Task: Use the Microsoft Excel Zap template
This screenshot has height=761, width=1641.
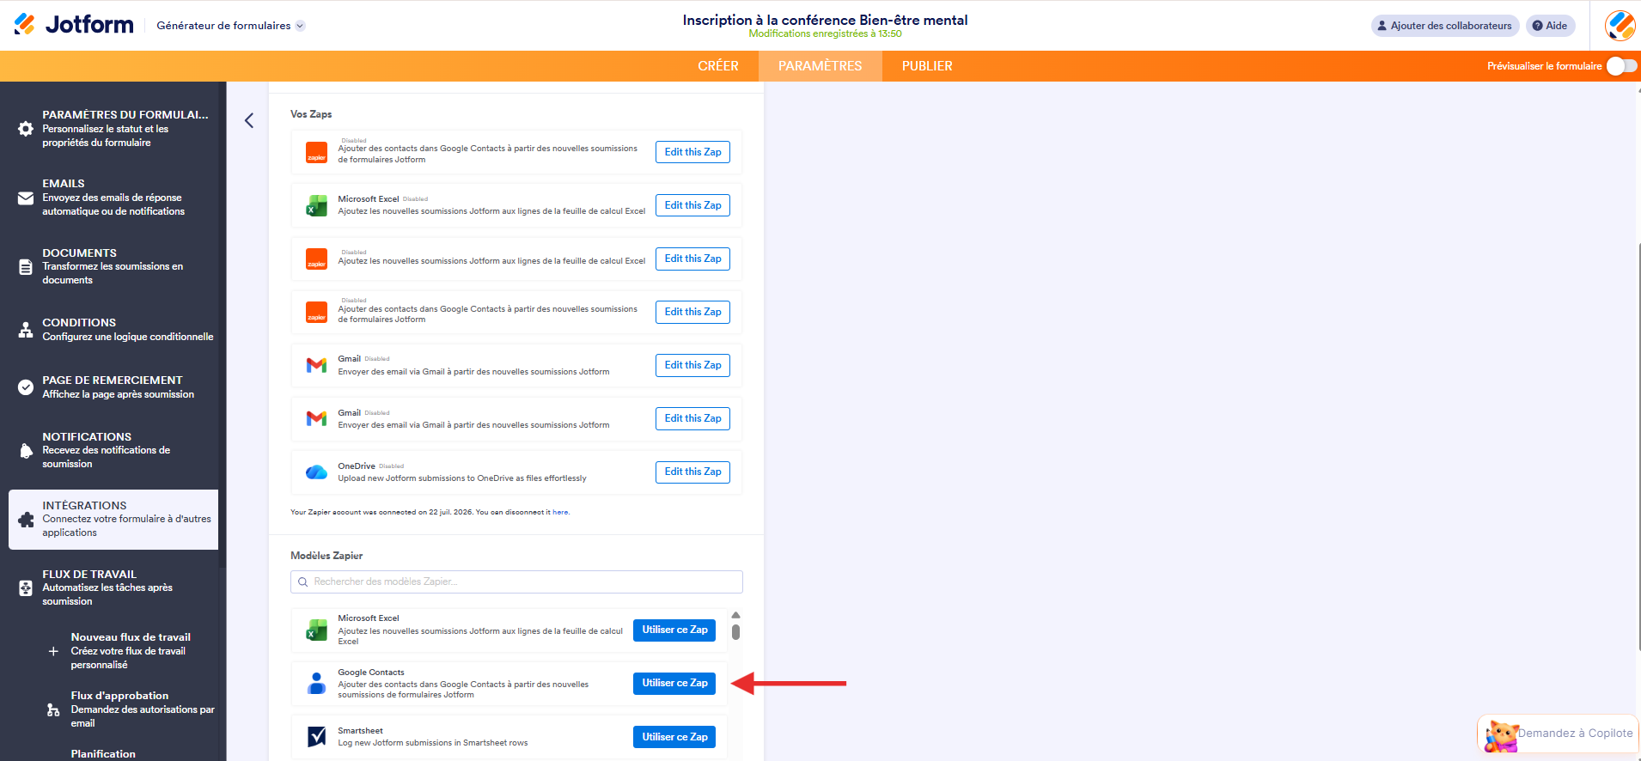Action: pos(674,630)
